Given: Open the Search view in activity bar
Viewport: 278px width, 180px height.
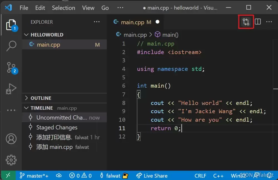Looking at the screenshot, I should click(11, 46).
